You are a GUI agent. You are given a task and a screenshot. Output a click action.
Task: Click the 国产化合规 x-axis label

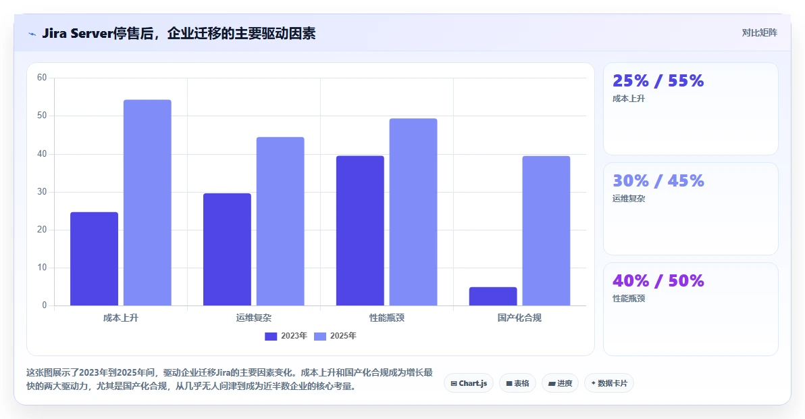click(519, 318)
